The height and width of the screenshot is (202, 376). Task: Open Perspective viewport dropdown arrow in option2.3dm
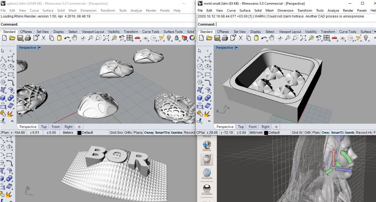(x=40, y=48)
